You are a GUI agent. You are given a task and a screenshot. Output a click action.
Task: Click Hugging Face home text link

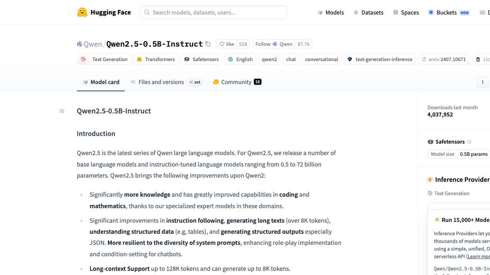point(111,12)
